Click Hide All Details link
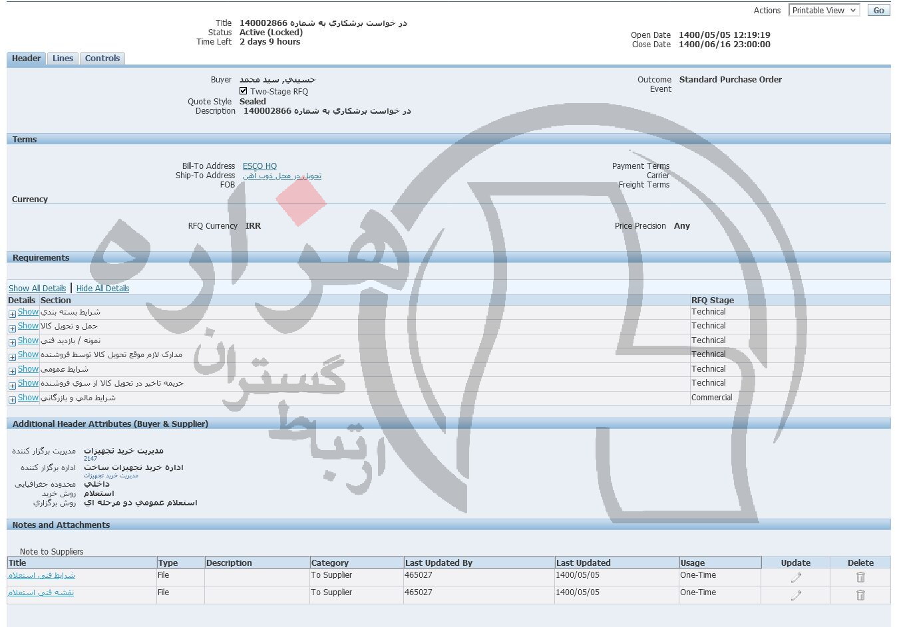This screenshot has width=897, height=627. tap(102, 289)
